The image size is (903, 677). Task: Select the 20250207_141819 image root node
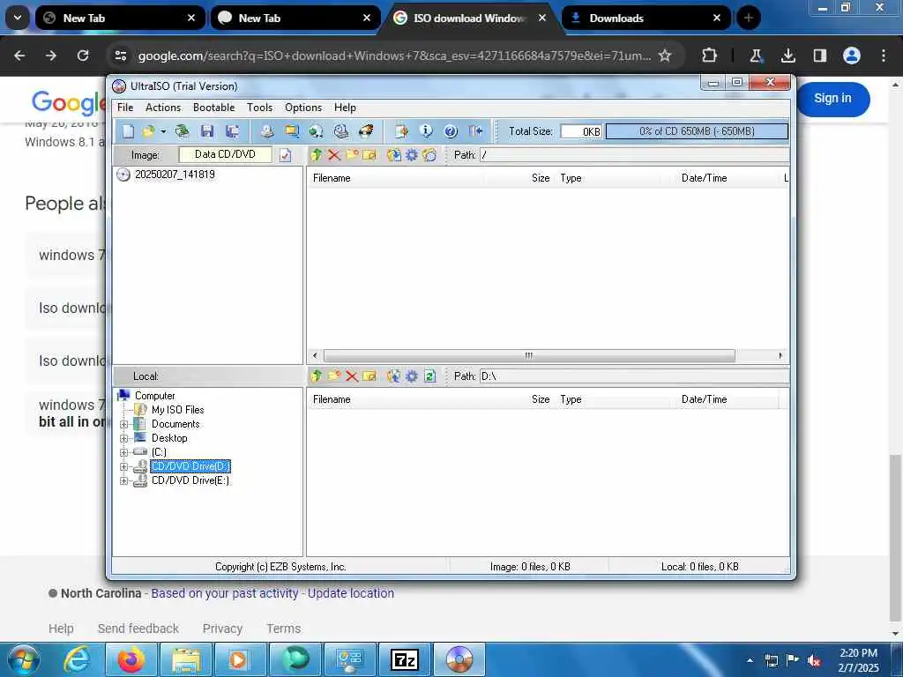pos(175,175)
